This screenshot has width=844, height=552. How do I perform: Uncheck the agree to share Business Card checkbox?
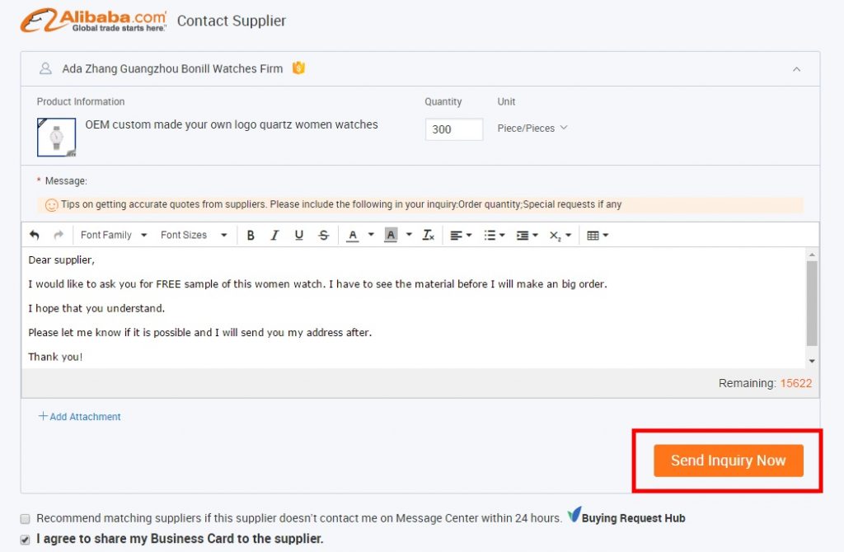click(x=25, y=540)
